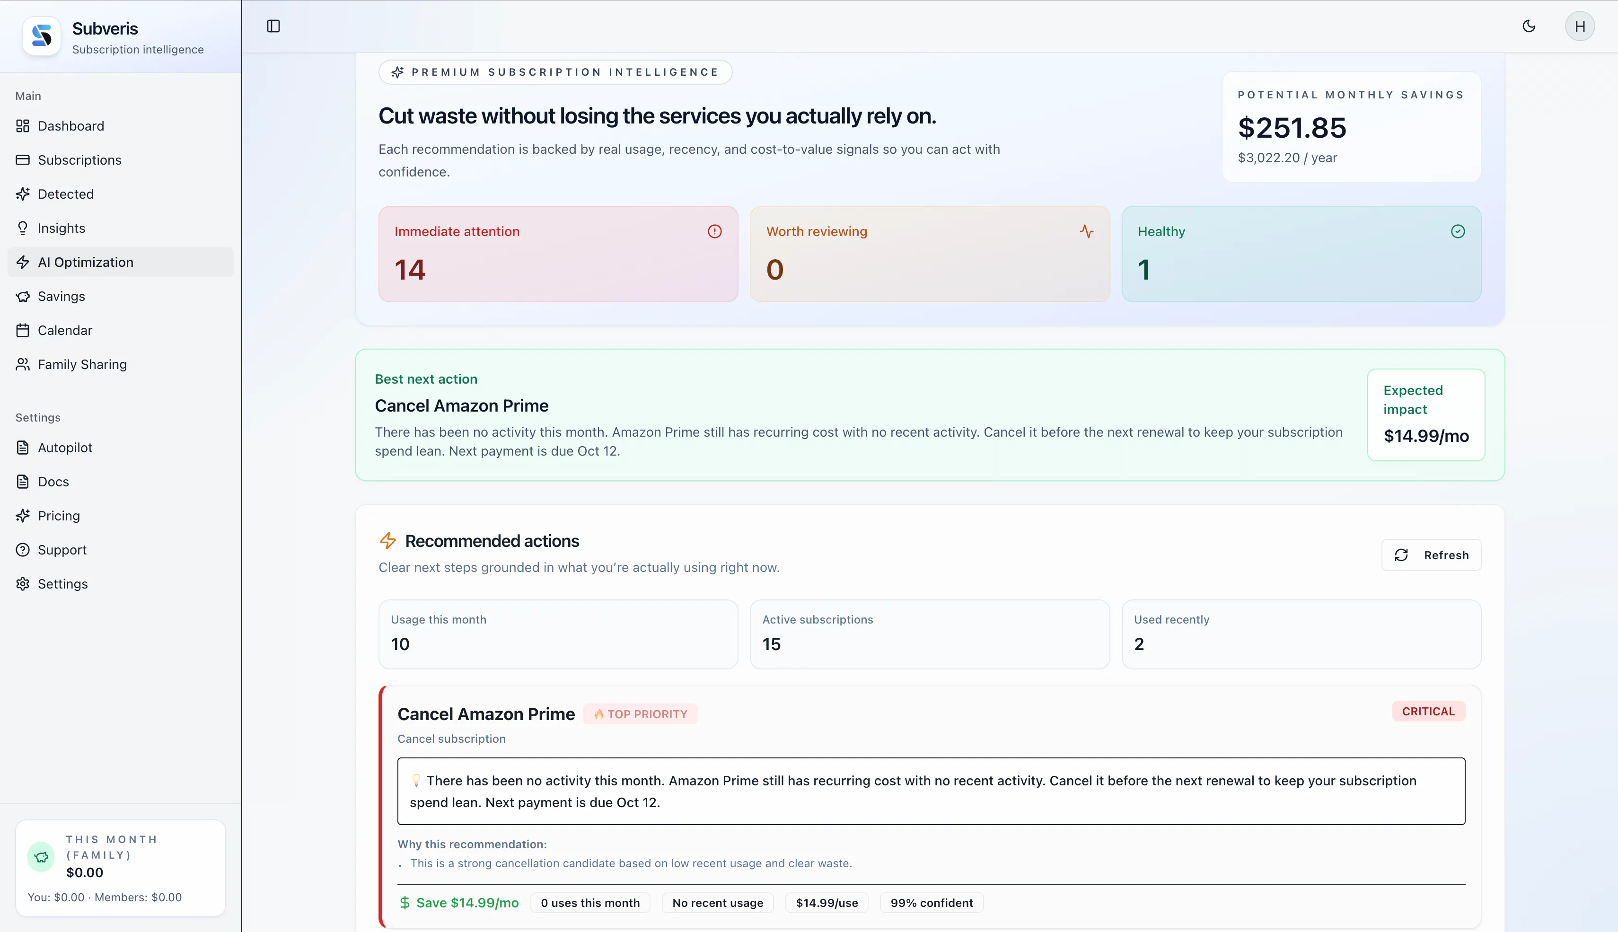Open the H user avatar menu

click(x=1580, y=26)
